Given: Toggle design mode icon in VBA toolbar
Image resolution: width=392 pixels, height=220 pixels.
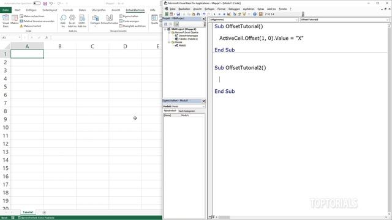Looking at the screenshot, I should coord(228,14).
